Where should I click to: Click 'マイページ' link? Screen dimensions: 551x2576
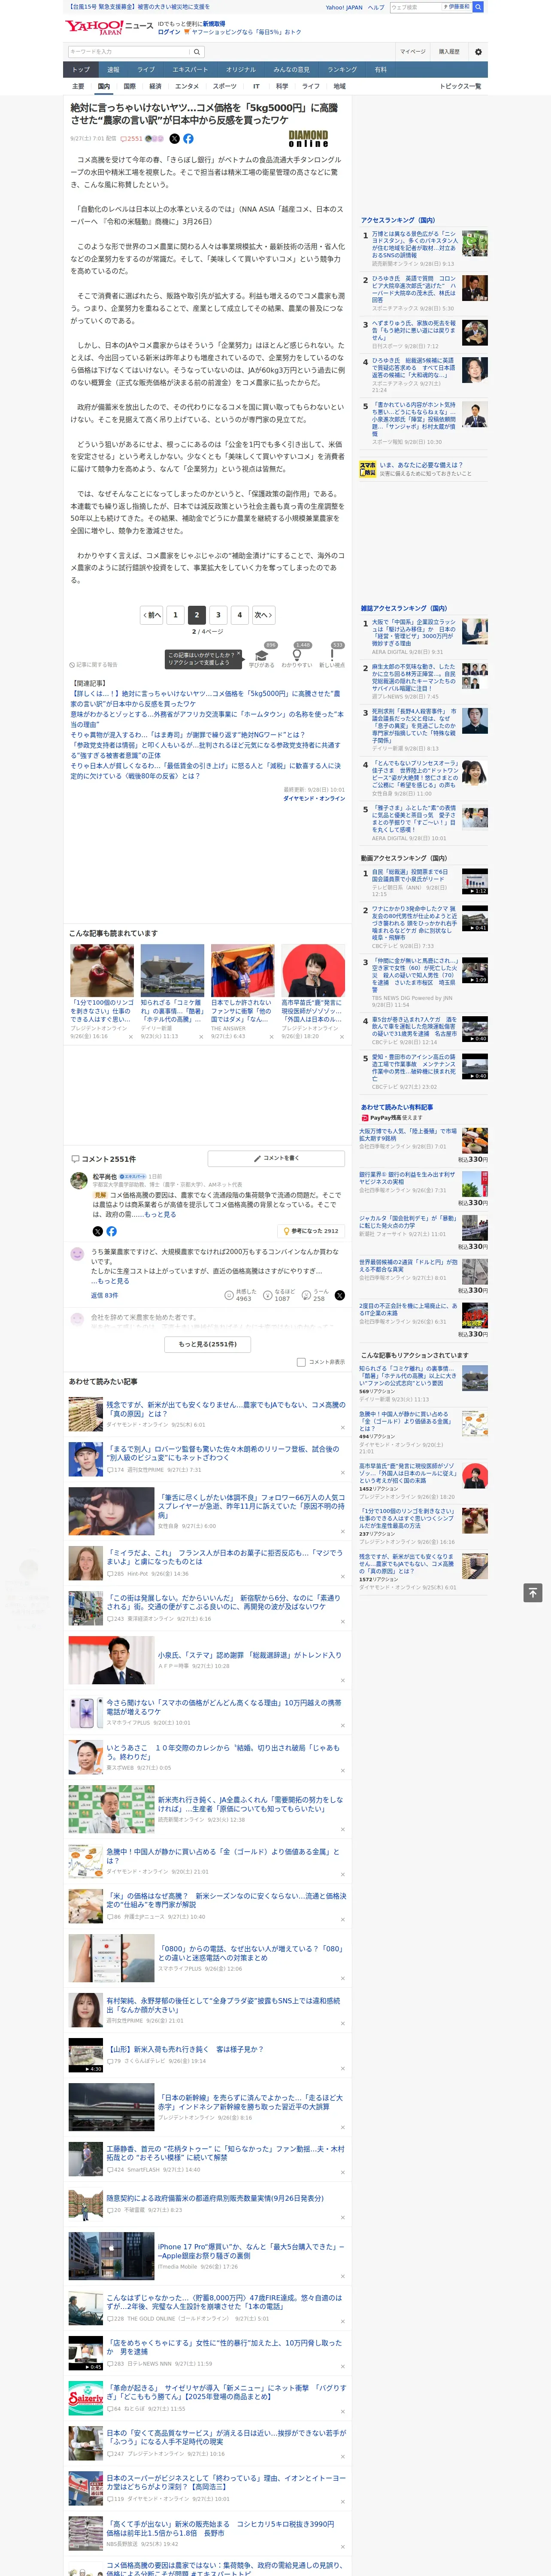click(412, 52)
